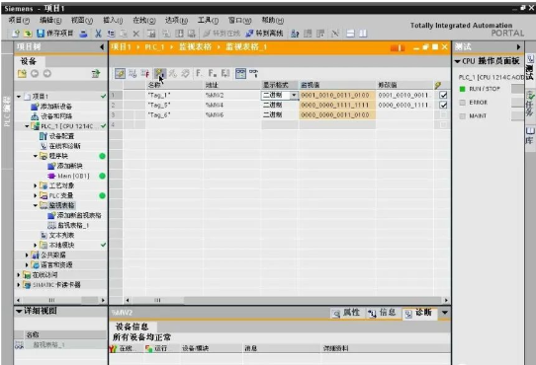Expand the 本地模块 folder
536x365 pixels.
[x=36, y=246]
